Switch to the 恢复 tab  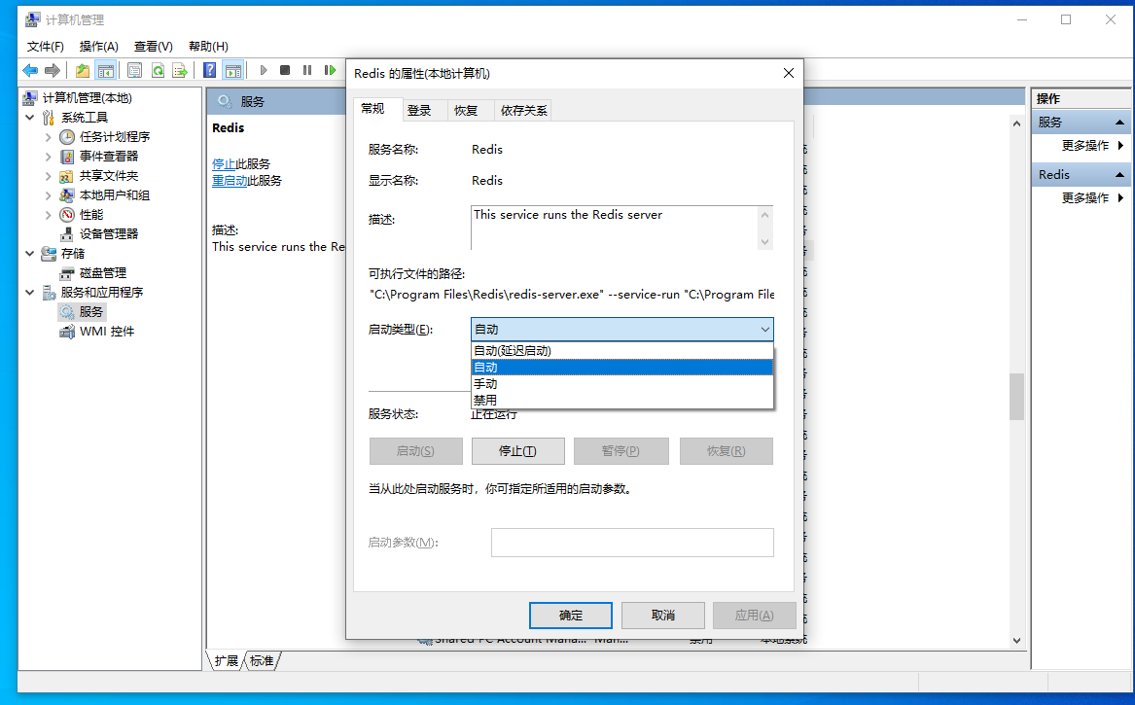coord(466,111)
